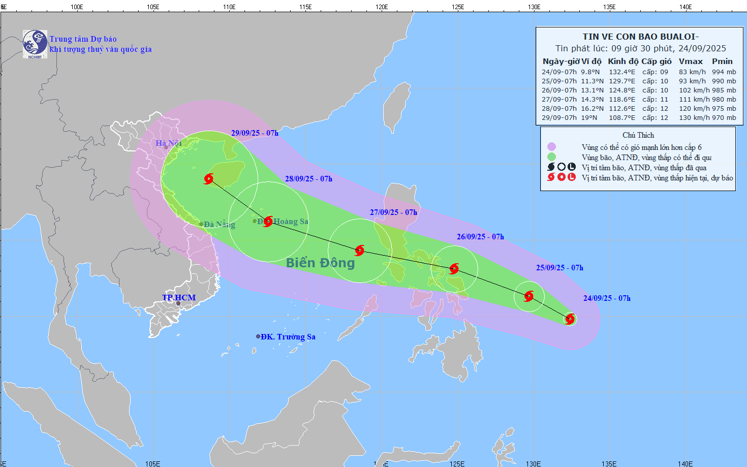Click the storm icon at 28/09/25 position

click(268, 222)
